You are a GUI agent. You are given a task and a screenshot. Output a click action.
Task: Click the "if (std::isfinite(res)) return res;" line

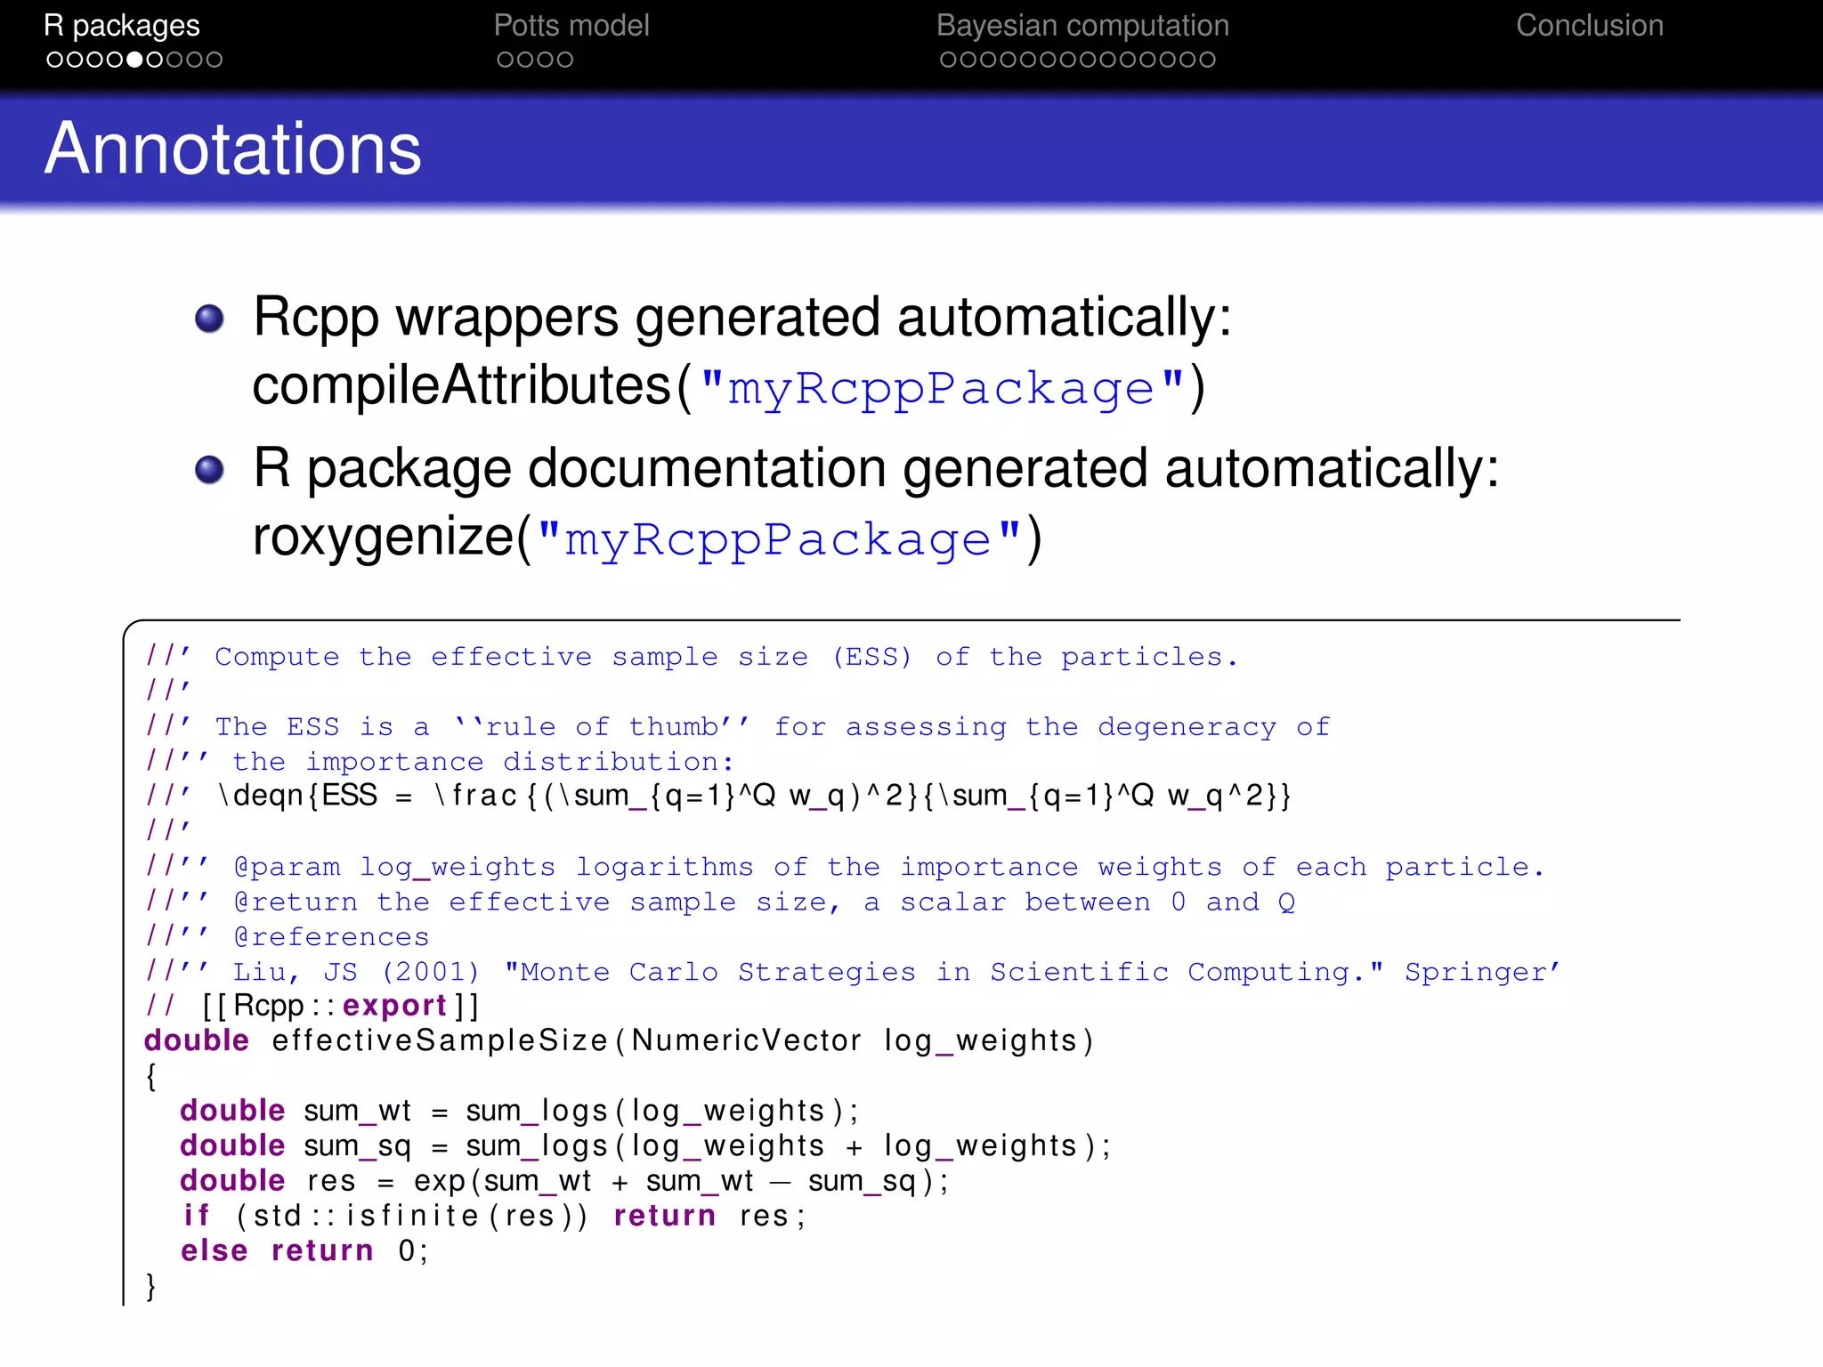[x=494, y=1216]
